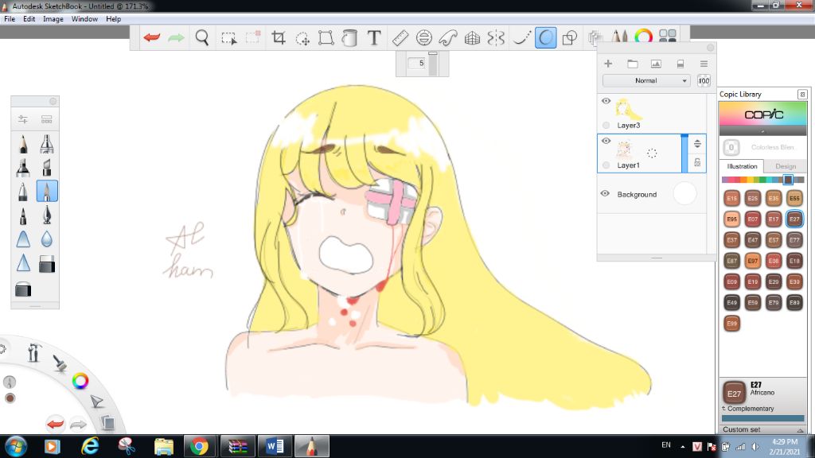This screenshot has width=815, height=458.
Task: Toggle the Symmetry tool
Action: 497,37
